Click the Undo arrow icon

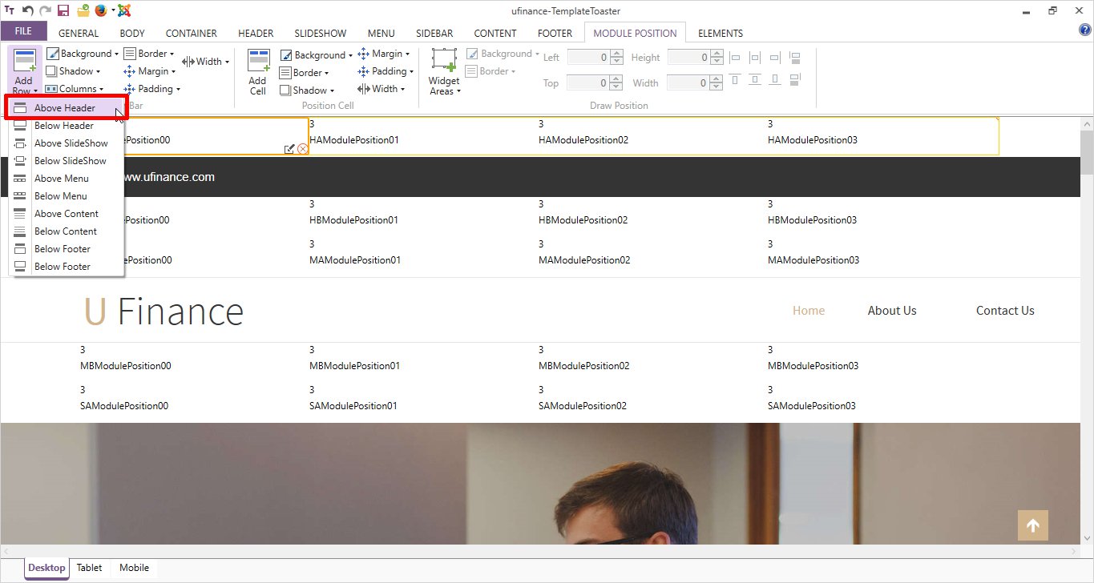coord(26,10)
